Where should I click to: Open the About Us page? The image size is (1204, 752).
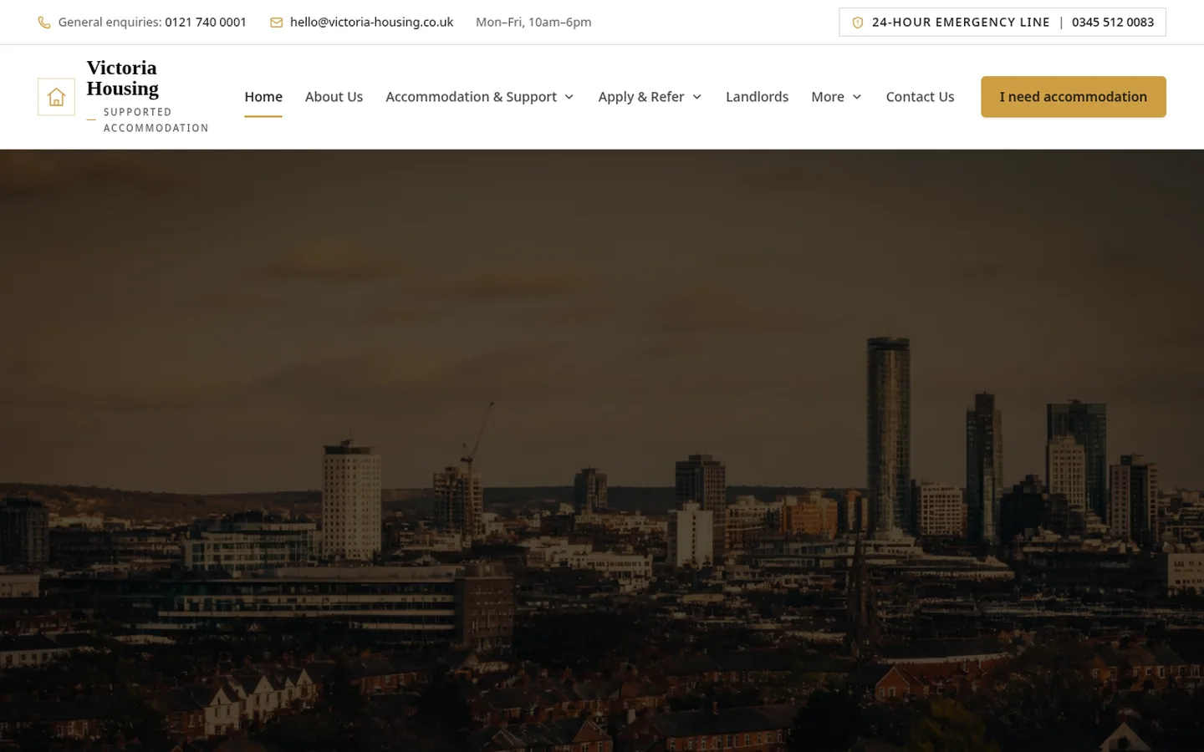point(334,97)
